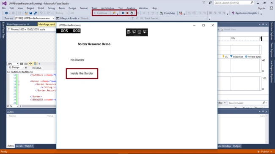Click the account avatar icon
The height and width of the screenshot is (154, 275).
click(271, 8)
